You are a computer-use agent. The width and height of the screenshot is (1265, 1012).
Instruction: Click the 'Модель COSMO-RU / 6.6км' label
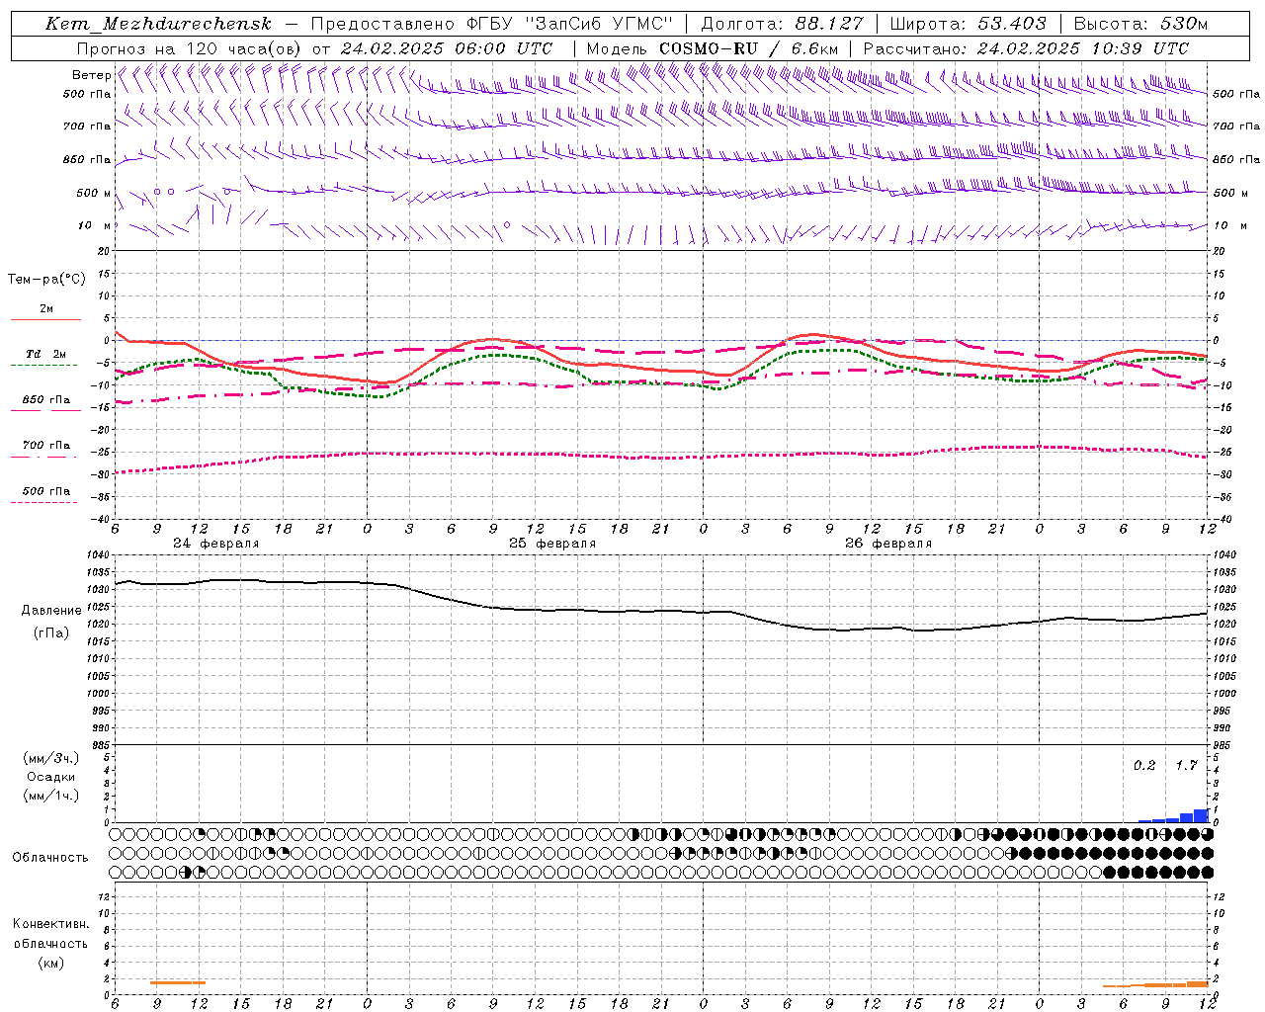click(x=713, y=48)
